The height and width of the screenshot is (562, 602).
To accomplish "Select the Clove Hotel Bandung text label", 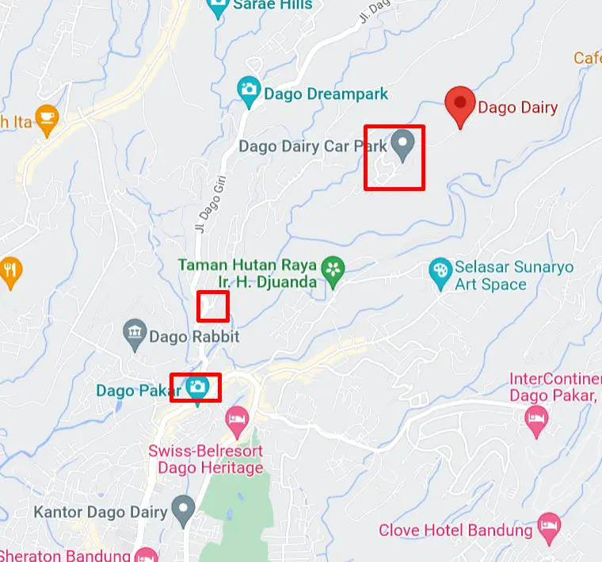I will pos(455,530).
